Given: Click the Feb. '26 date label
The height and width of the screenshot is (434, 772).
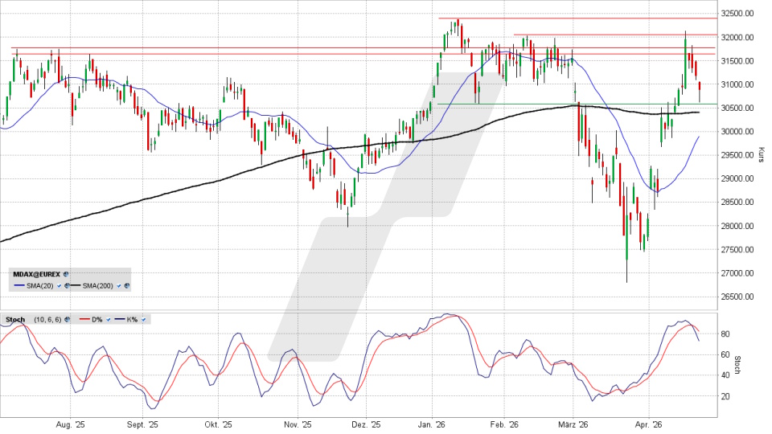Looking at the screenshot, I should tap(505, 424).
